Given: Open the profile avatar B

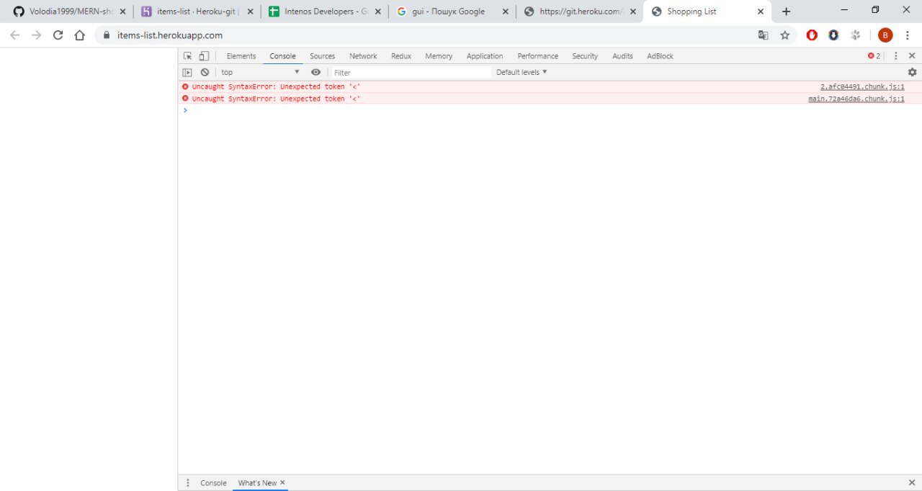Looking at the screenshot, I should pos(885,35).
